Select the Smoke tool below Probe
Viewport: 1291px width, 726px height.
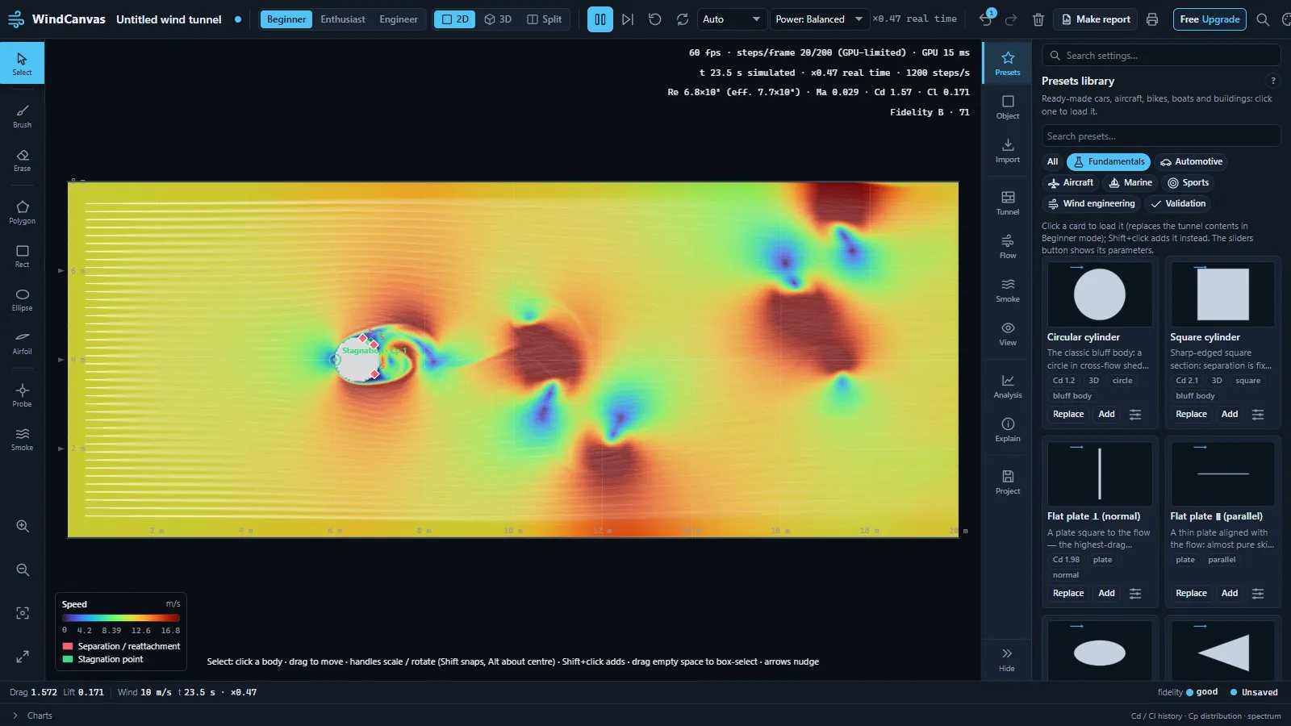coord(23,439)
